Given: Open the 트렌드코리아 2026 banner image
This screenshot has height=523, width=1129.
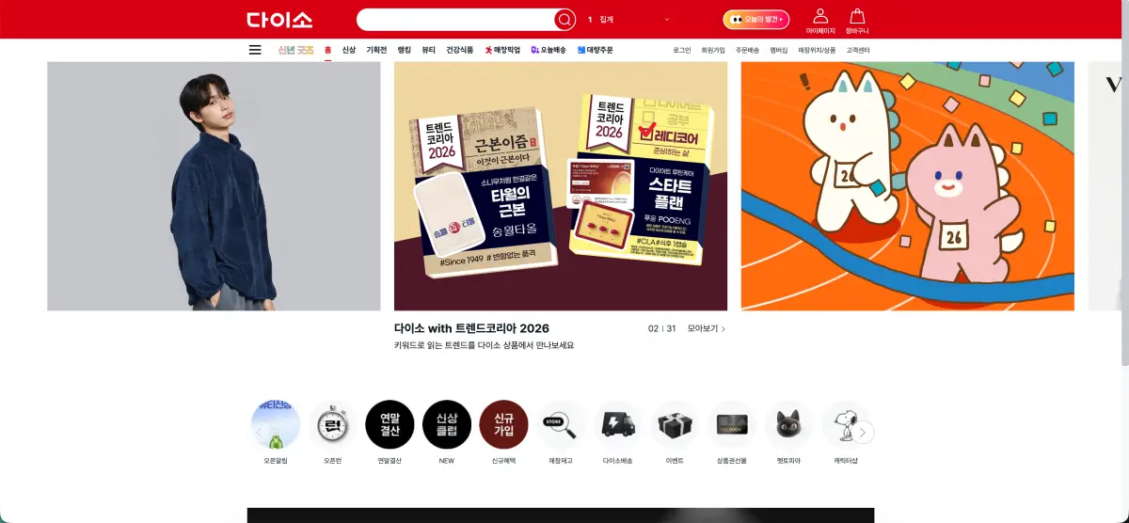Looking at the screenshot, I should tap(560, 186).
